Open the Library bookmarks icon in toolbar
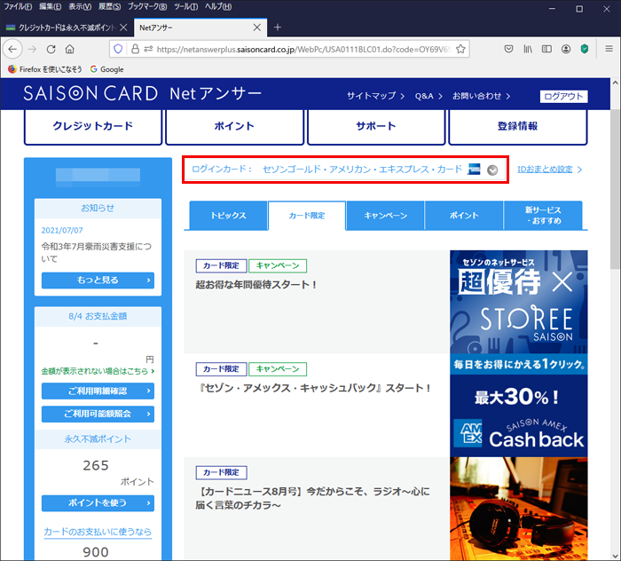 click(528, 49)
